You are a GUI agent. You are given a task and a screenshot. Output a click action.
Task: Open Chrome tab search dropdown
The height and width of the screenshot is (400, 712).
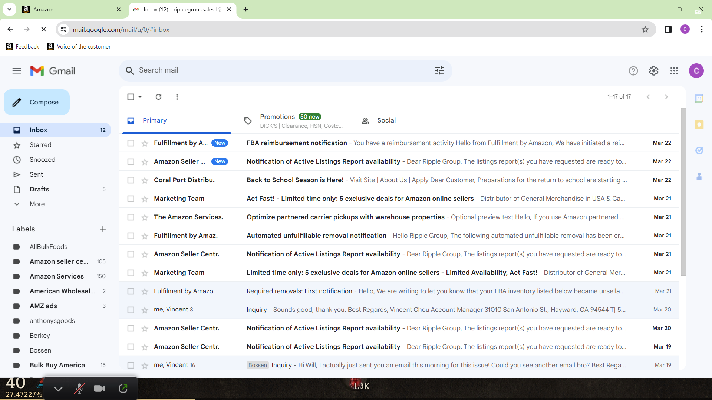click(9, 9)
